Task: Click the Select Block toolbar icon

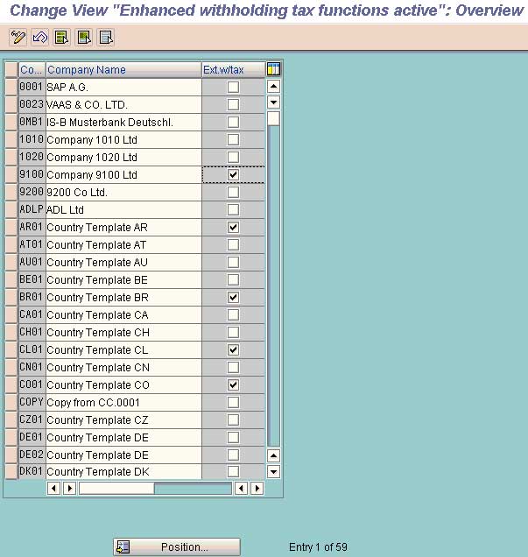Action: click(84, 38)
